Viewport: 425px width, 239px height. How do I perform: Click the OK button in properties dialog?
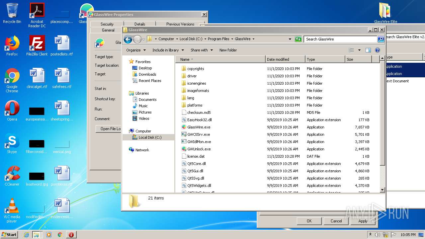(x=309, y=221)
